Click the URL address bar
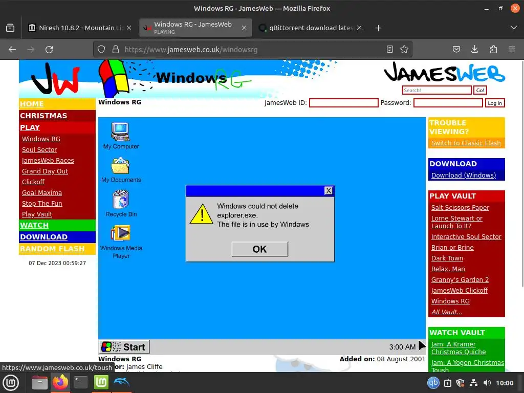The image size is (524, 393). click(253, 50)
